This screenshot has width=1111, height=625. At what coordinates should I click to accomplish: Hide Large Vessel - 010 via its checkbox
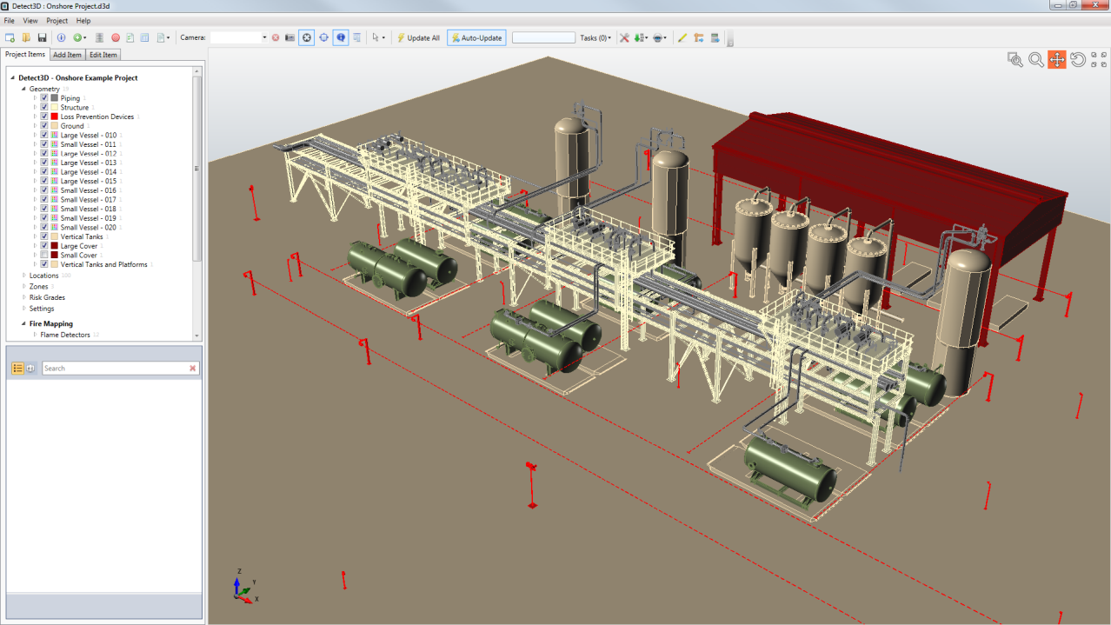[43, 135]
